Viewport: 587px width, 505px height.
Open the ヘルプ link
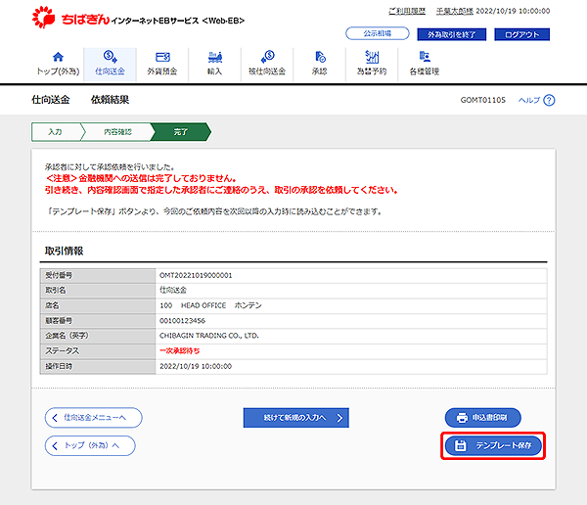(x=529, y=100)
